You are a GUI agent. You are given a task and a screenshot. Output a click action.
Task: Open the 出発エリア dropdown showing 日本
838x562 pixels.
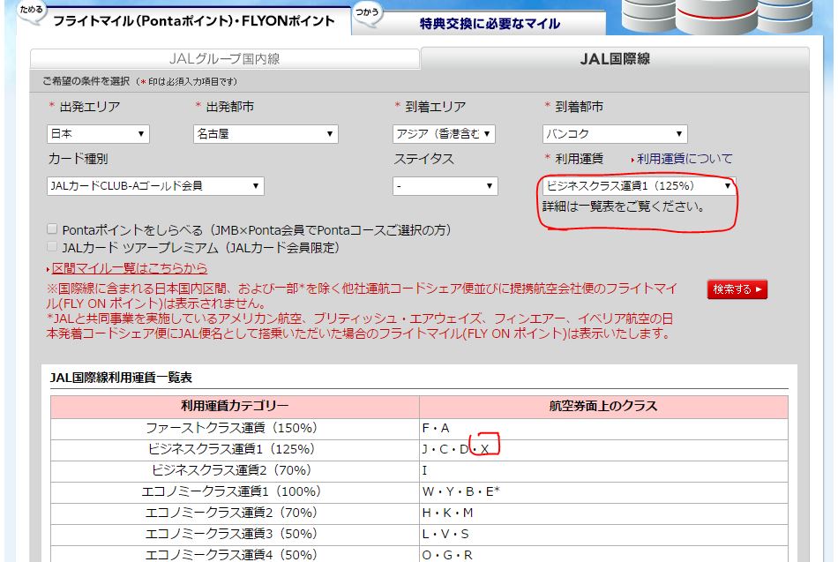point(98,134)
